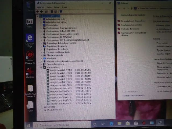Click the taskbar search box
This screenshot has height=129, width=172.
pos(62,125)
